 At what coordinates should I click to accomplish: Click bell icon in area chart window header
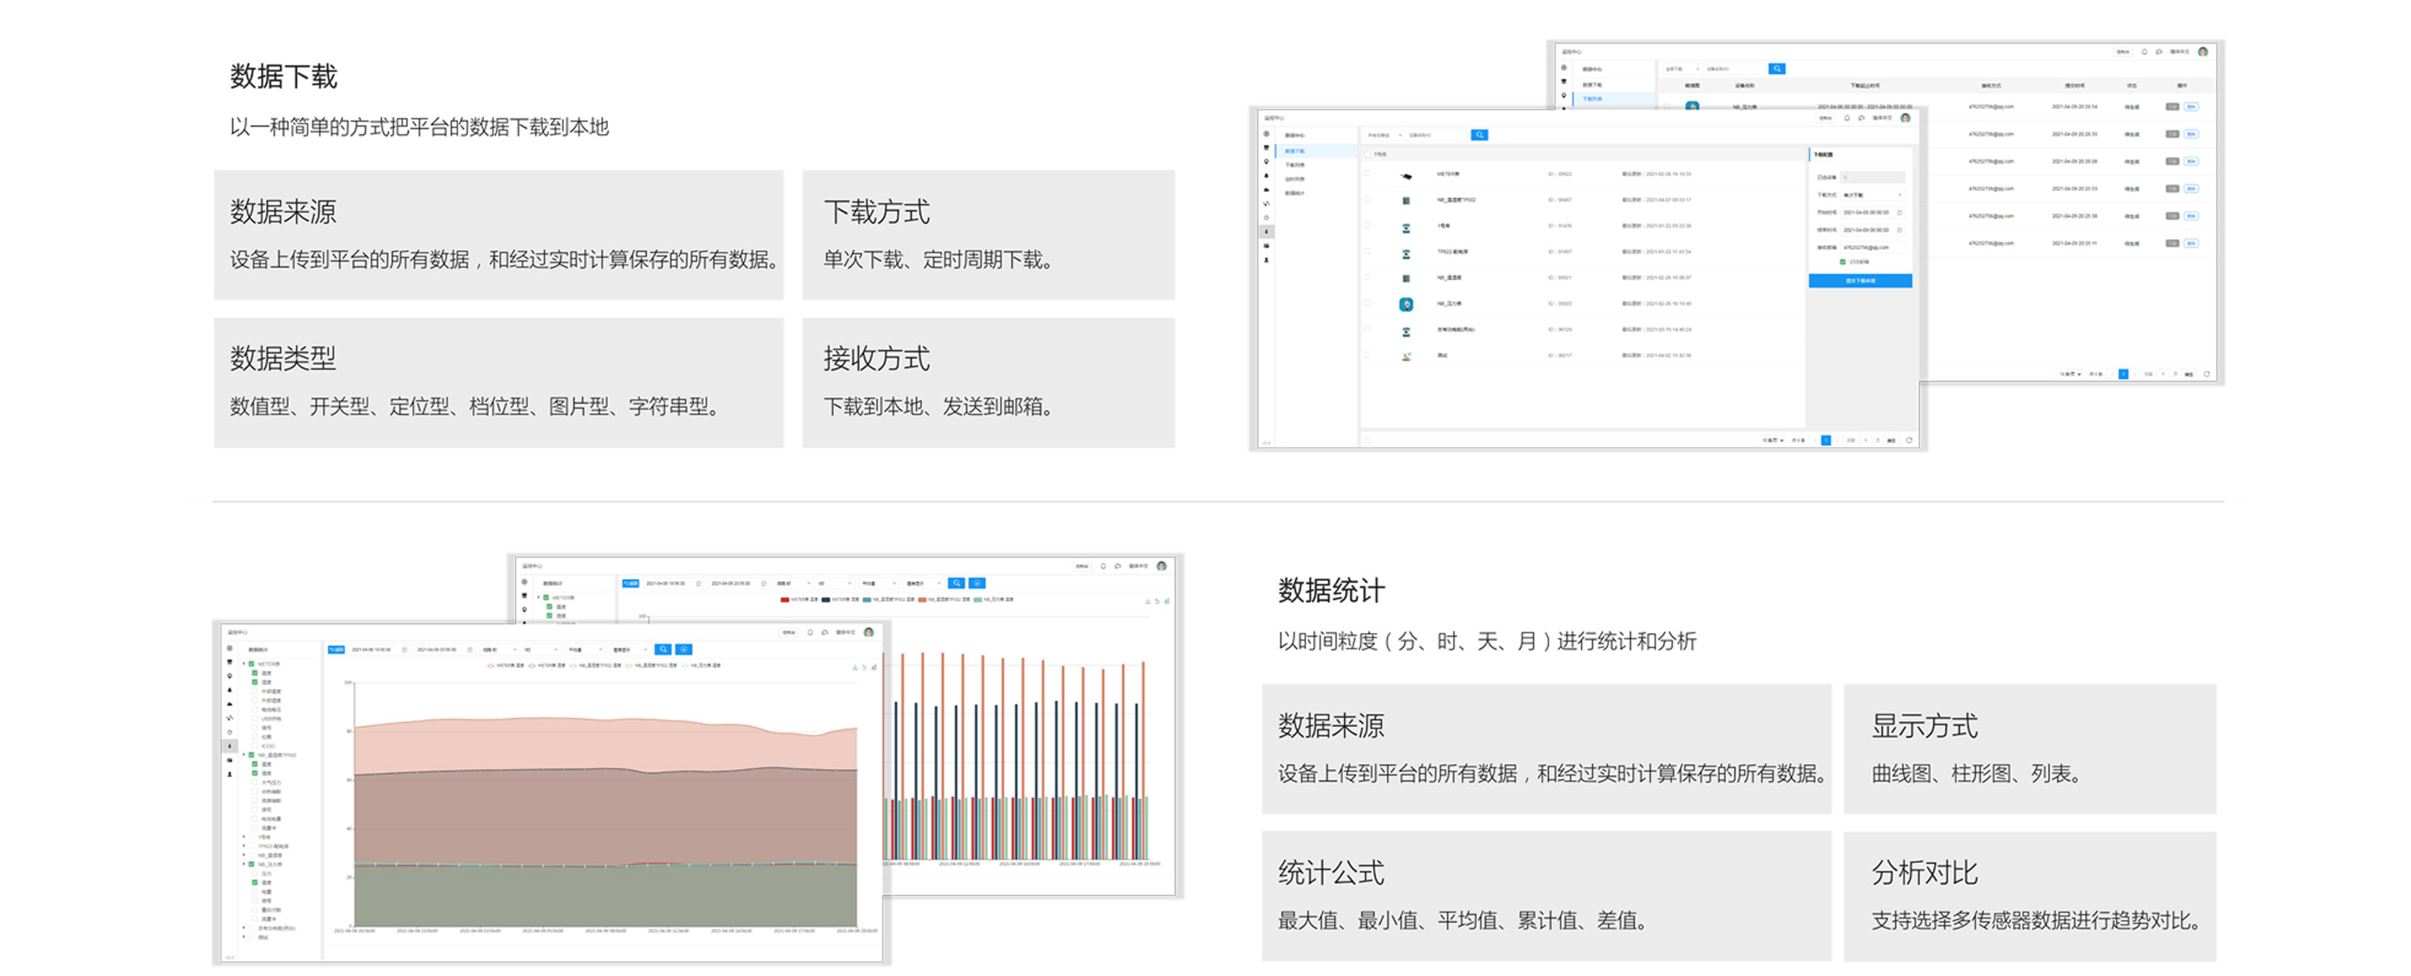point(811,633)
